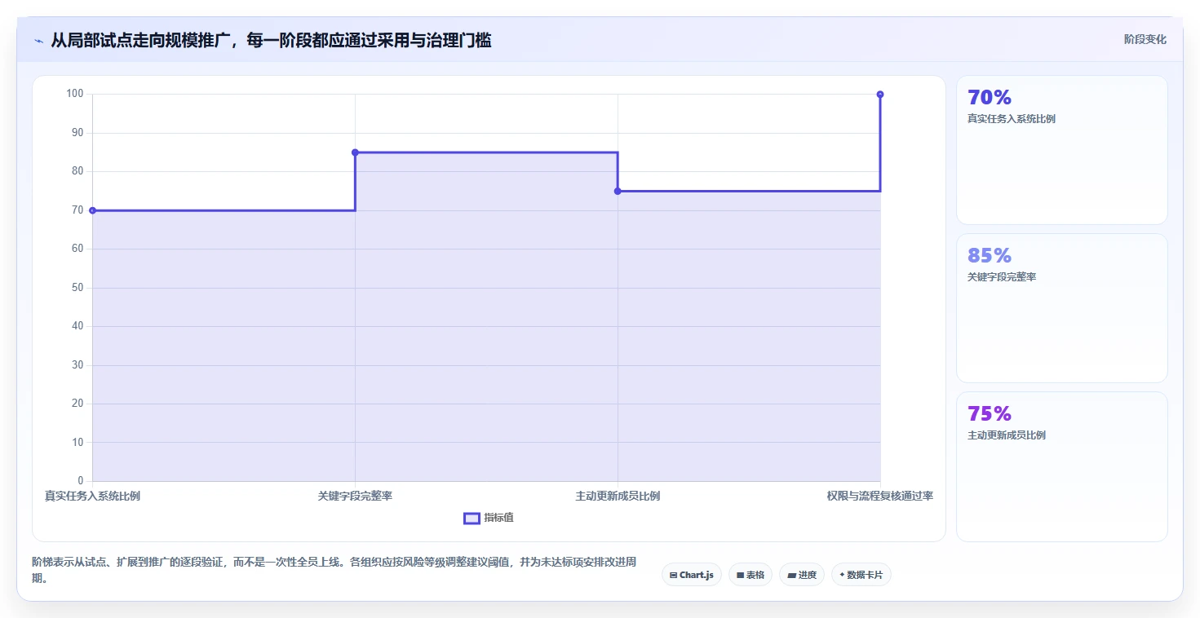Click the 阶段变化 tag at top right
The height and width of the screenshot is (618, 1200).
(x=1145, y=39)
